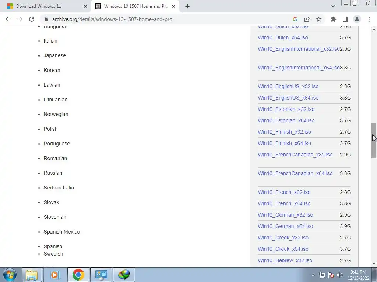
Task: Click the scrollbar up arrow
Action: tap(374, 29)
